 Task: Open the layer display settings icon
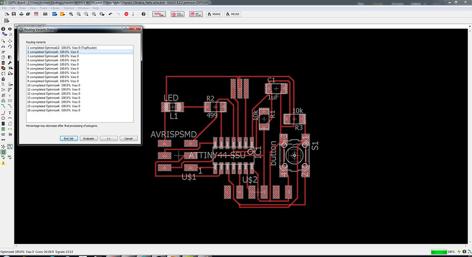coord(4,35)
